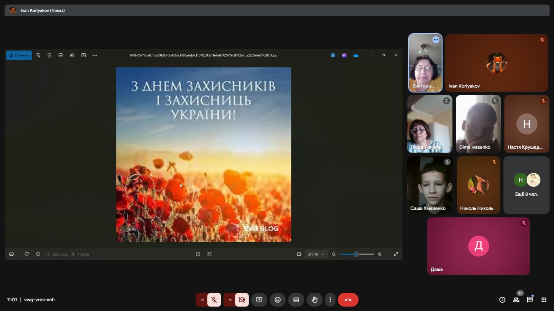Click the red leave call button

point(348,300)
